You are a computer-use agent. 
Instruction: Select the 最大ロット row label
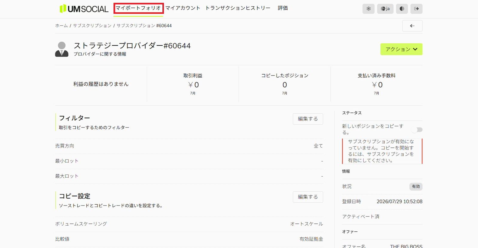[x=67, y=176]
